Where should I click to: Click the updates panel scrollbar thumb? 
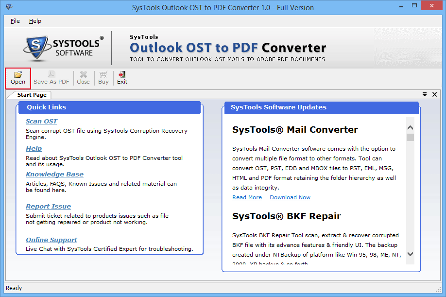pos(410,138)
